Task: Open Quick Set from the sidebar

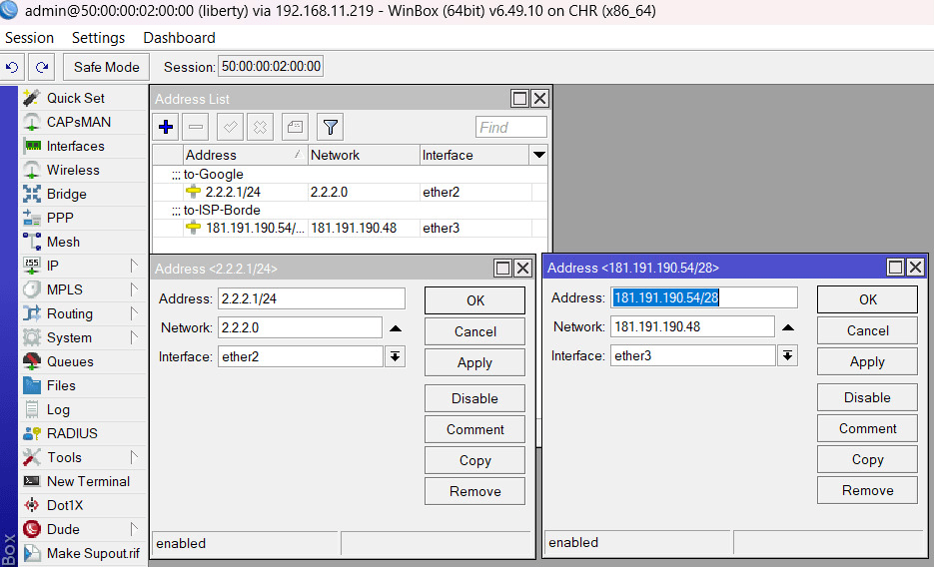Action: point(83,98)
